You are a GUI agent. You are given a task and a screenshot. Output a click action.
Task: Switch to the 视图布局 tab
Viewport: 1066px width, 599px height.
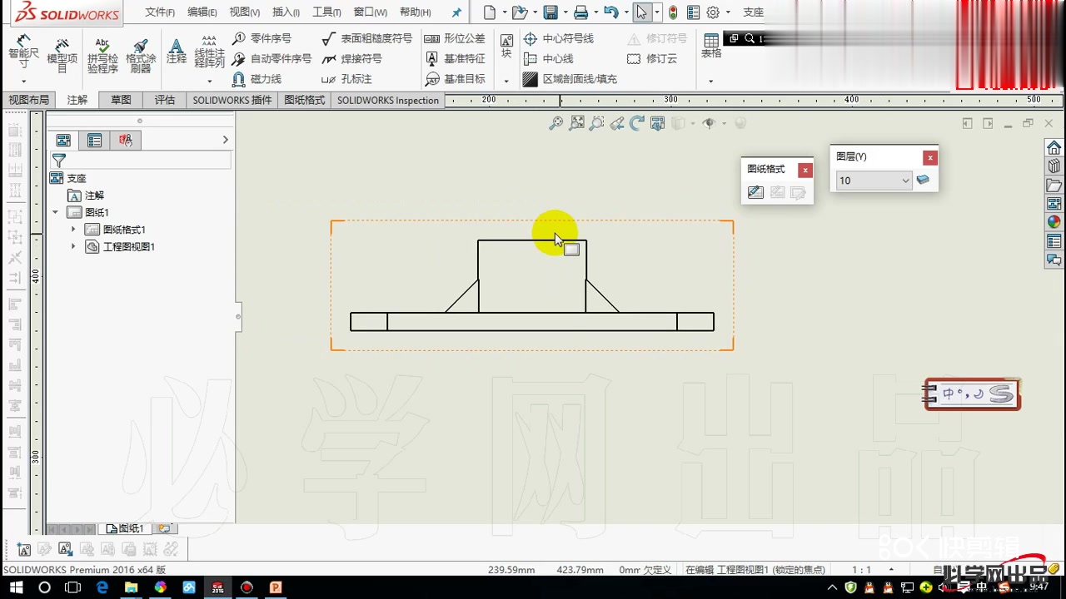click(29, 100)
